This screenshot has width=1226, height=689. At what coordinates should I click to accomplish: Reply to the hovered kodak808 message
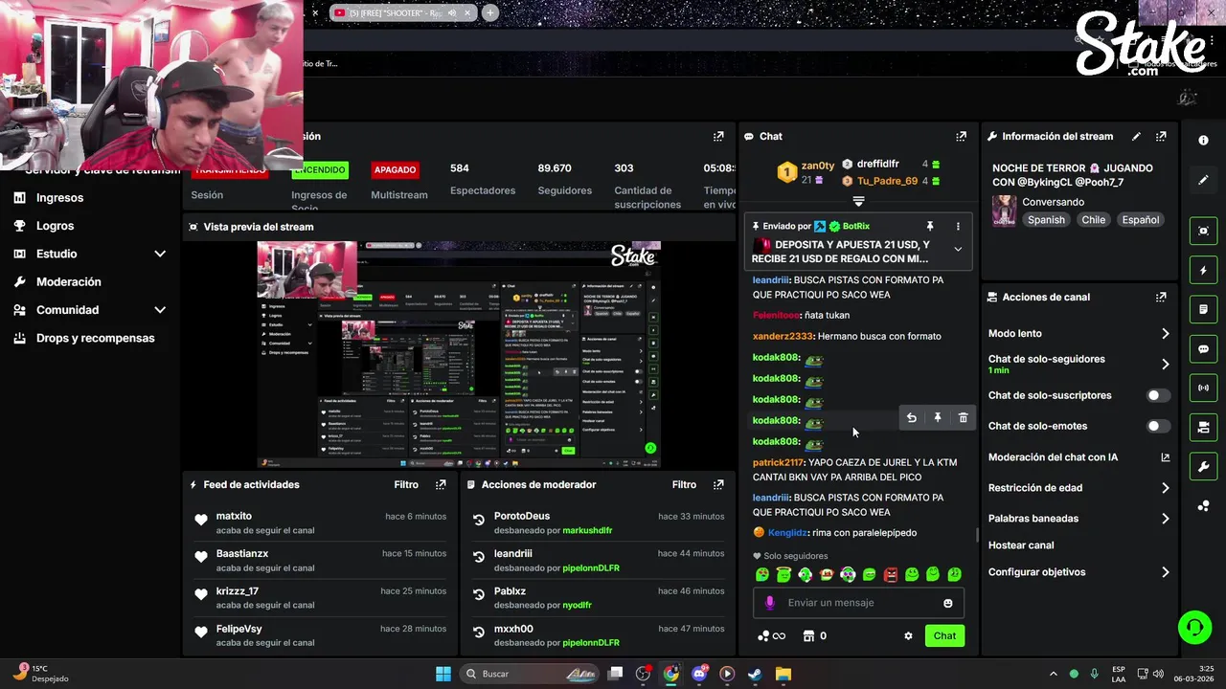[x=912, y=418]
